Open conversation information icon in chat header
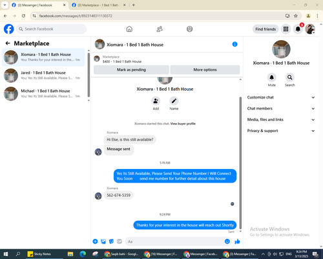The width and height of the screenshot is (323, 259). [x=234, y=44]
